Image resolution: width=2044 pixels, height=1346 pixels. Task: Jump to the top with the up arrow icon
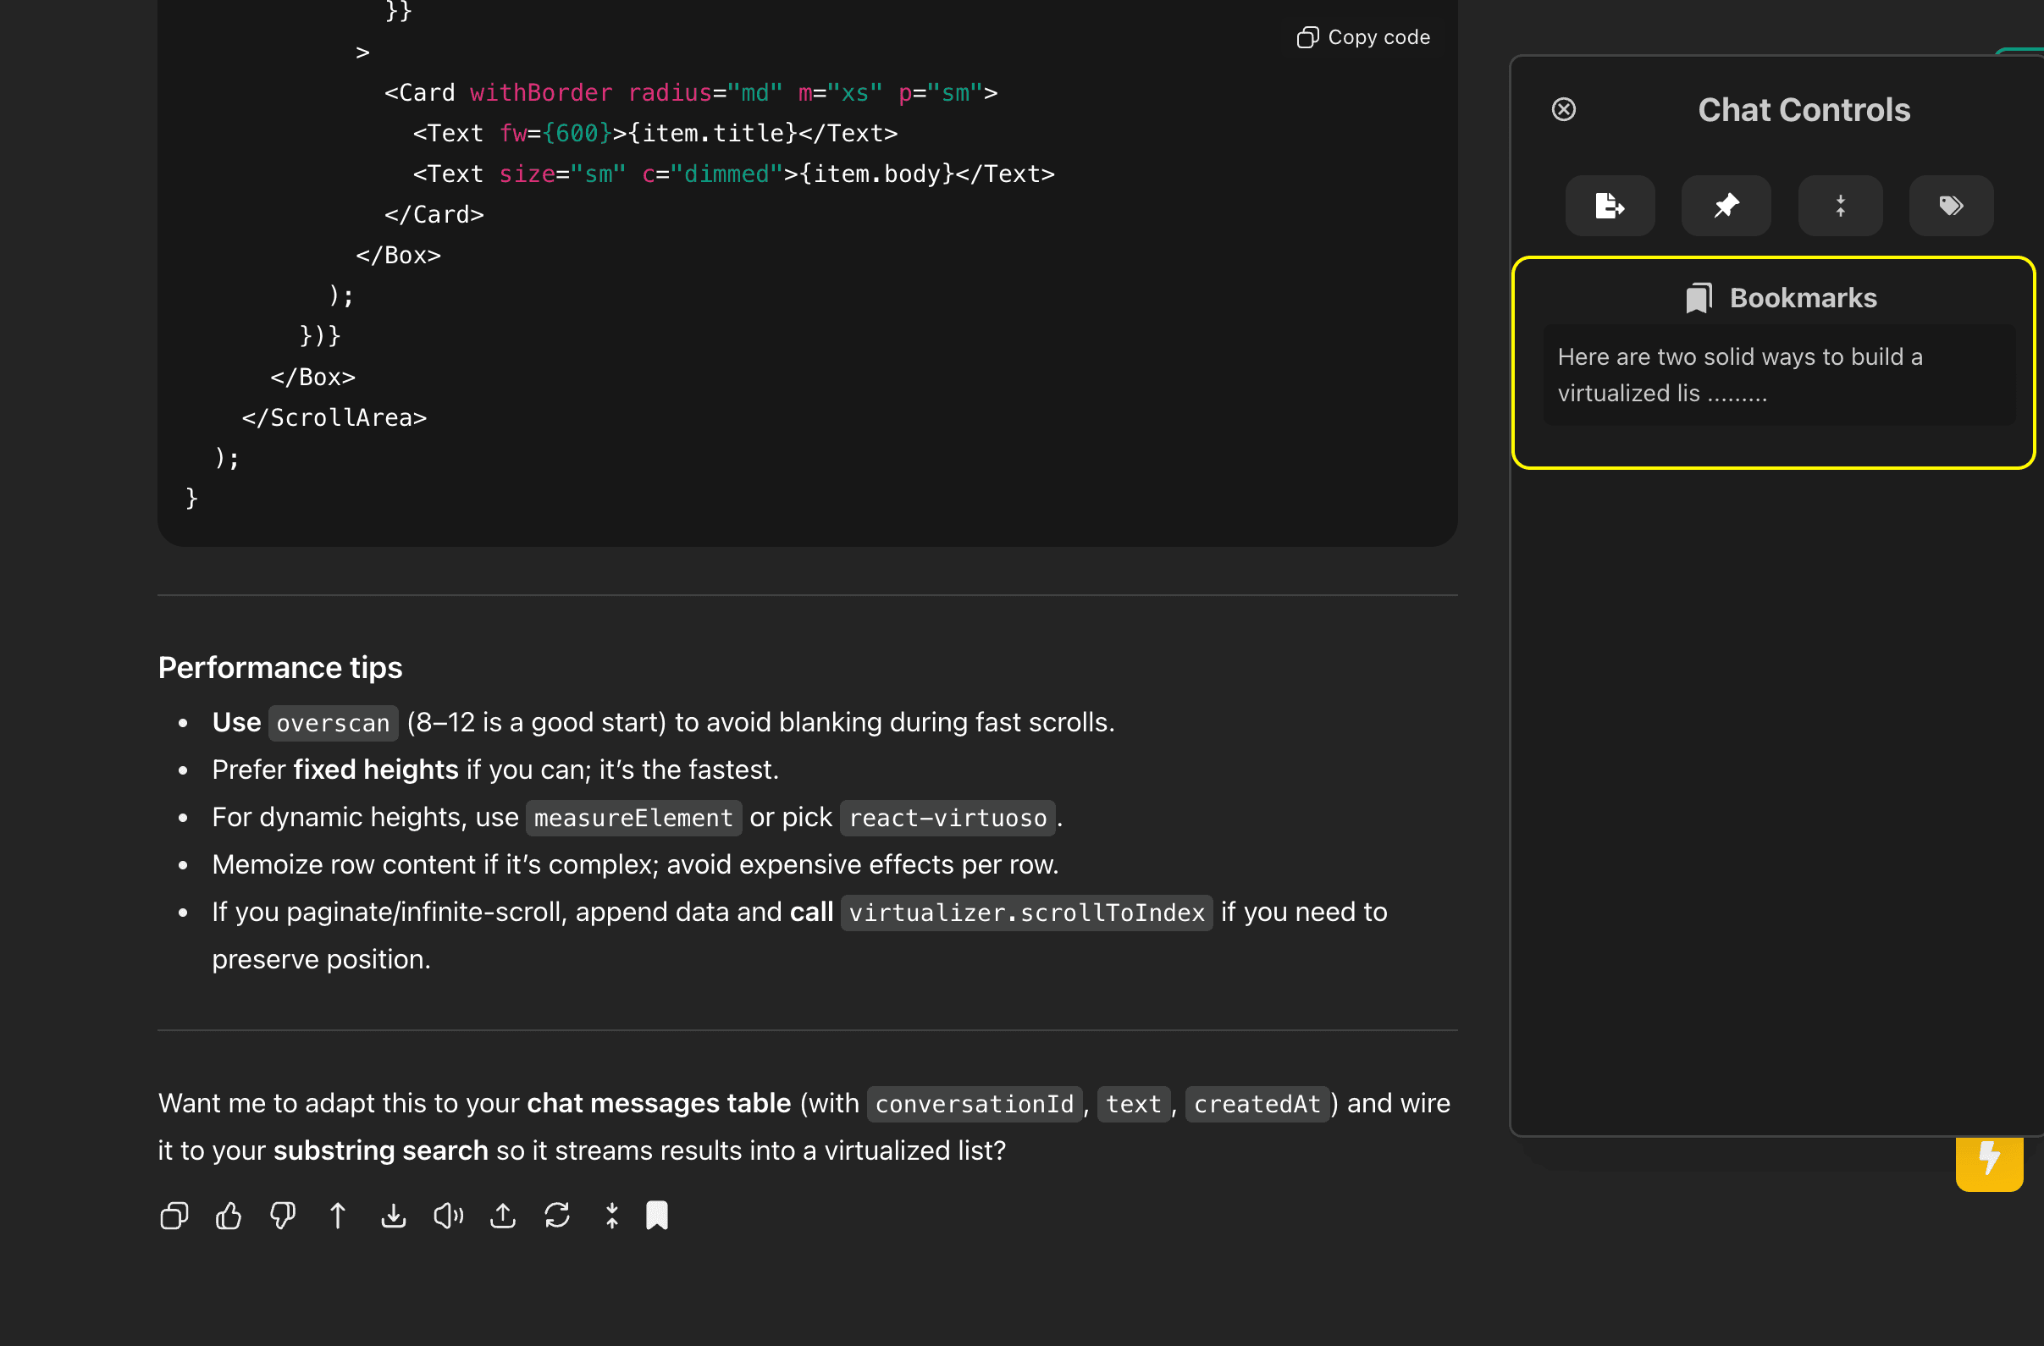tap(338, 1216)
